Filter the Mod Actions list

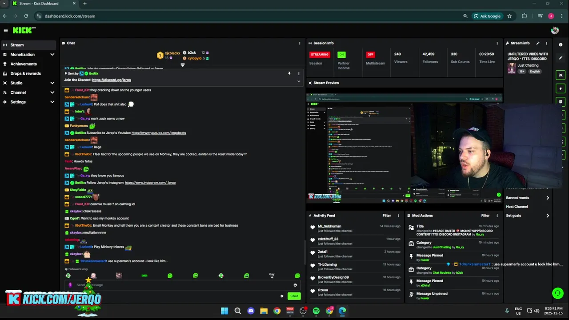point(485,216)
